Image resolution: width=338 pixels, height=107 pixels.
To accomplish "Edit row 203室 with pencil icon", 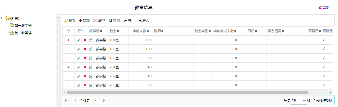I will [x=79, y=85].
